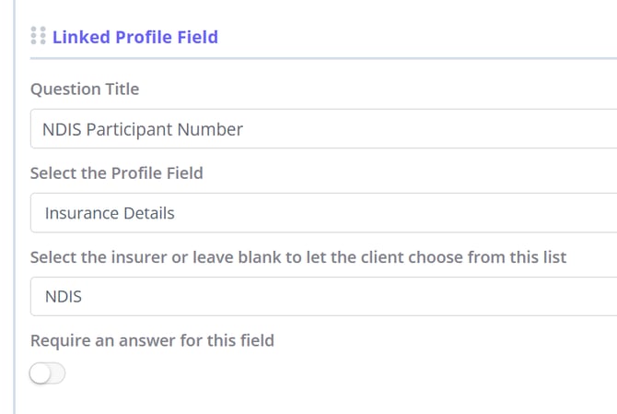Click the vertical border line left of the panel
This screenshot has width=617, height=414.
pos(15,231)
